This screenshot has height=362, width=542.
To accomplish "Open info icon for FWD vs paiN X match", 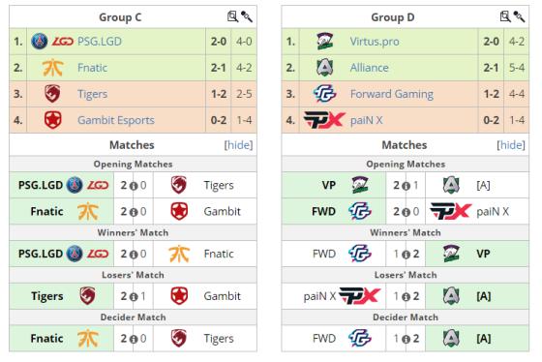I will (x=406, y=212).
